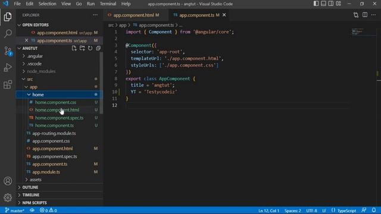Open the View menu

pos(66,4)
